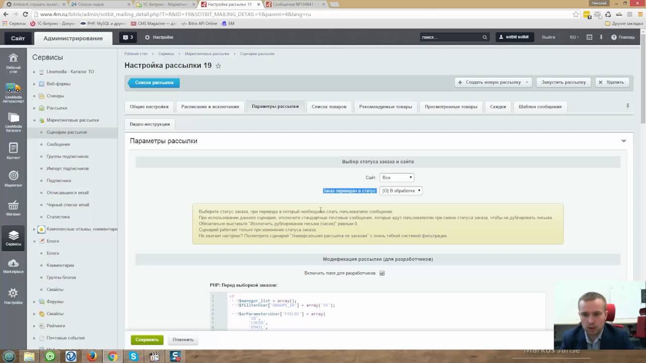Screen dimensions: 646x363
Task: Click Chrome address bar
Action: tap(303, 14)
